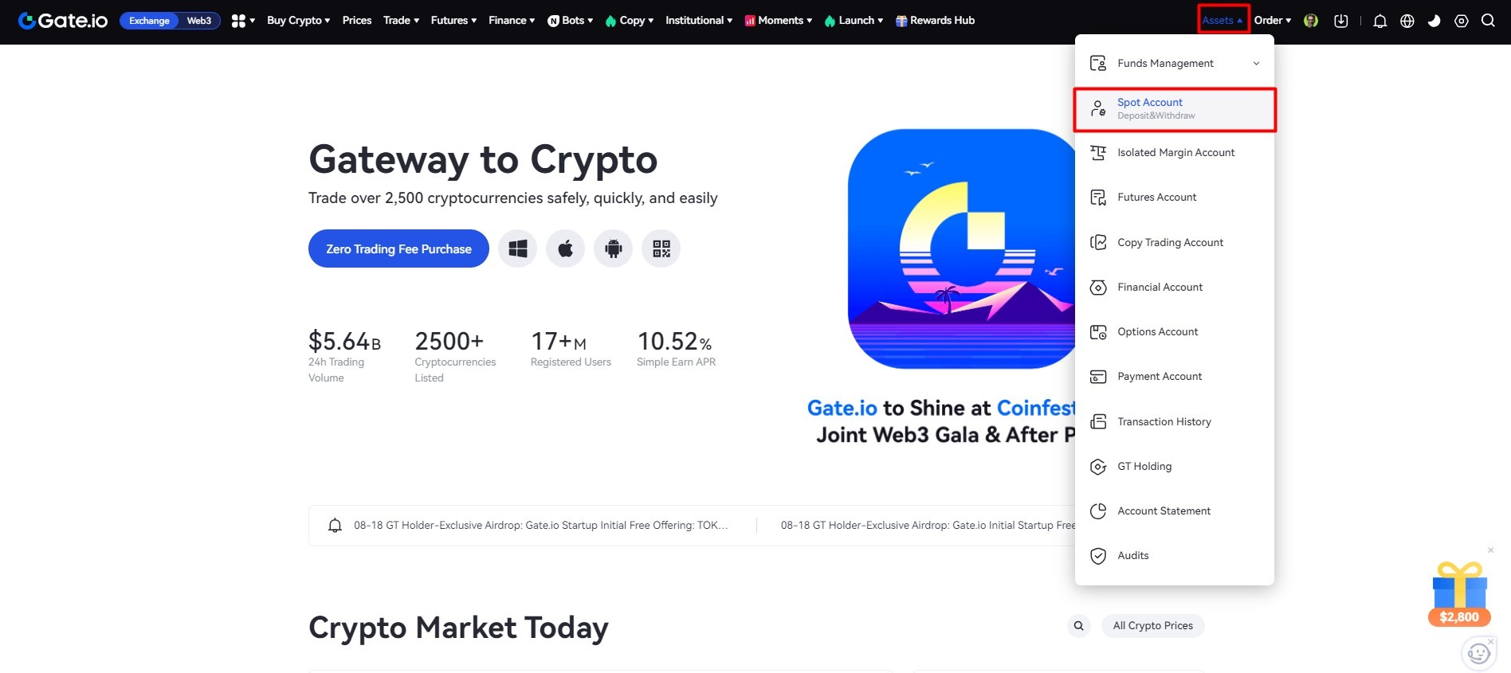Click the globe language icon
The height and width of the screenshot is (673, 1511).
(x=1407, y=21)
